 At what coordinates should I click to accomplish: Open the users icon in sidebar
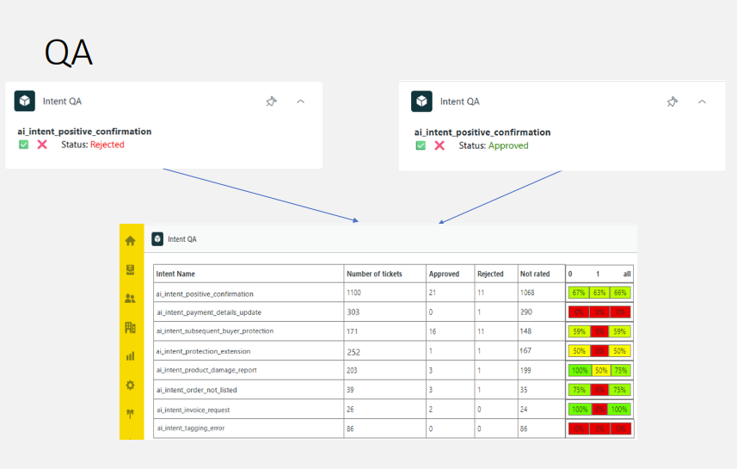(x=130, y=299)
